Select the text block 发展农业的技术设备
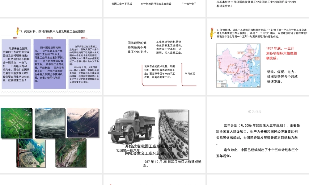Screen dimensions: 309x185 point(160,72)
